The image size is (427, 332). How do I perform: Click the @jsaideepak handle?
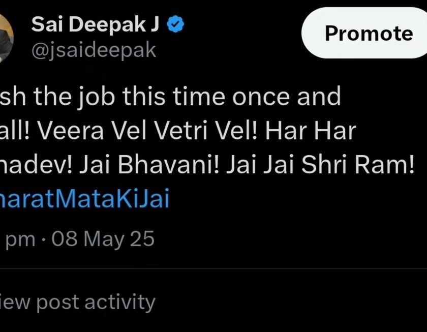click(x=94, y=50)
